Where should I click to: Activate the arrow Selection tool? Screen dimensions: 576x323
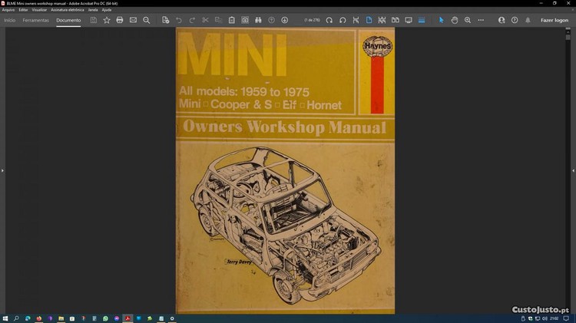(442, 20)
